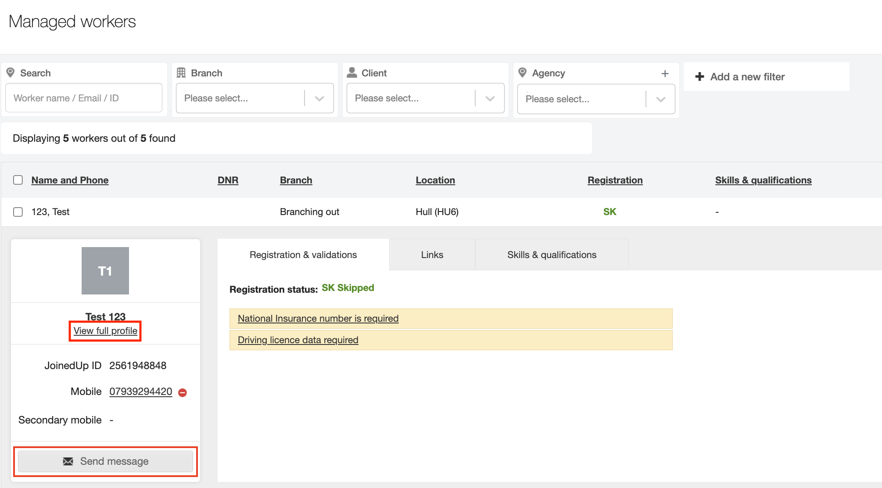
Task: Click the plus icon in Agency filter
Action: [x=665, y=74]
